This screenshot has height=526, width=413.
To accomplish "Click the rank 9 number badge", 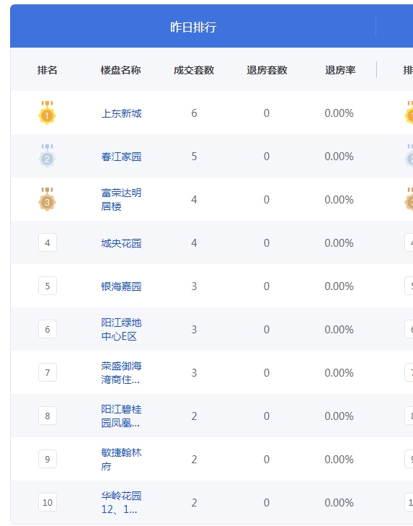I will click(x=48, y=459).
